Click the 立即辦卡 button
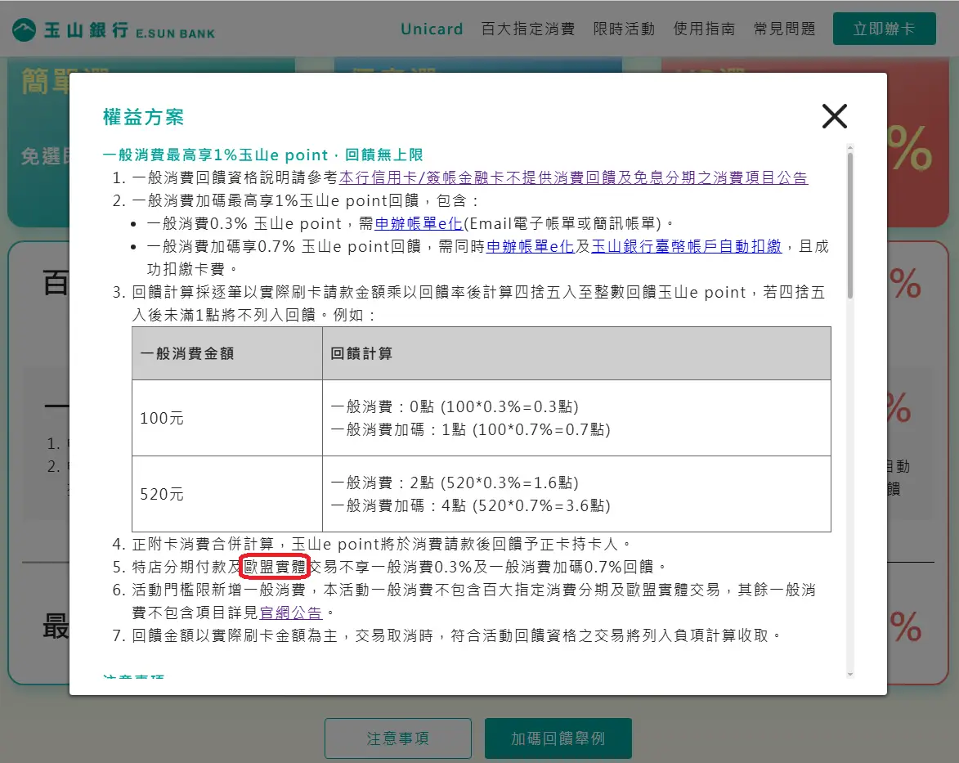 pyautogui.click(x=884, y=29)
